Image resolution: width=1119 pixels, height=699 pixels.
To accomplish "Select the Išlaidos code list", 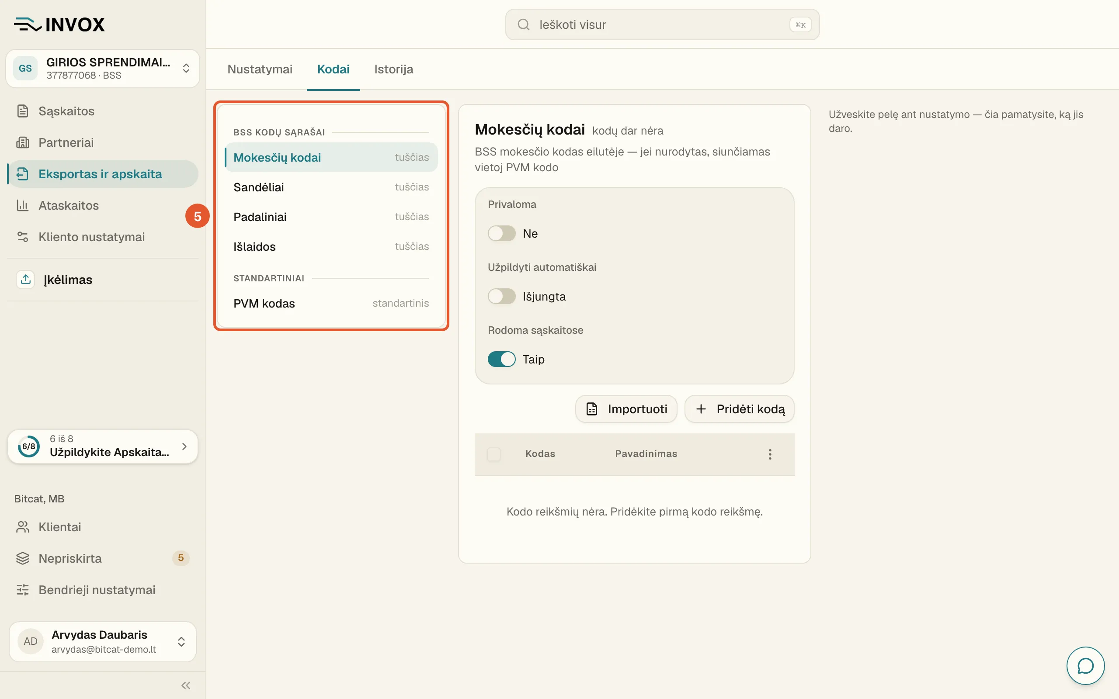I will (331, 246).
